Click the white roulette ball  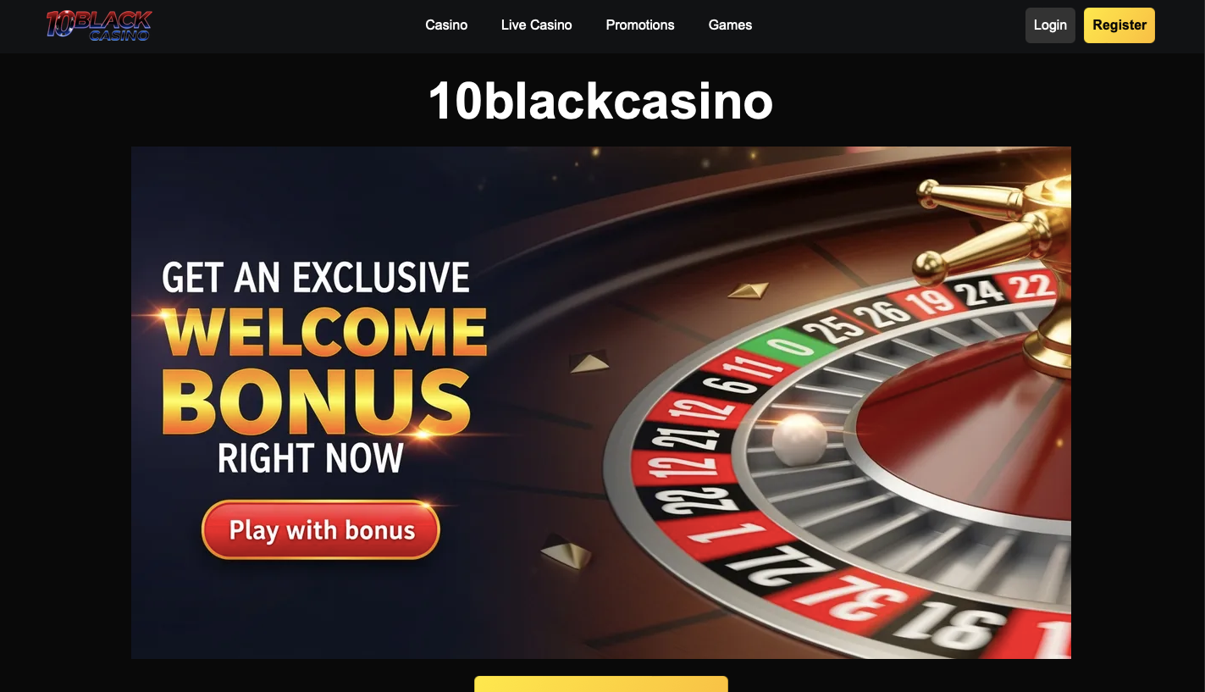pos(799,438)
